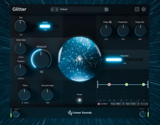The width and height of the screenshot is (160, 125).
Task: Click the glitter visualizer orb
Action: coord(79,59)
